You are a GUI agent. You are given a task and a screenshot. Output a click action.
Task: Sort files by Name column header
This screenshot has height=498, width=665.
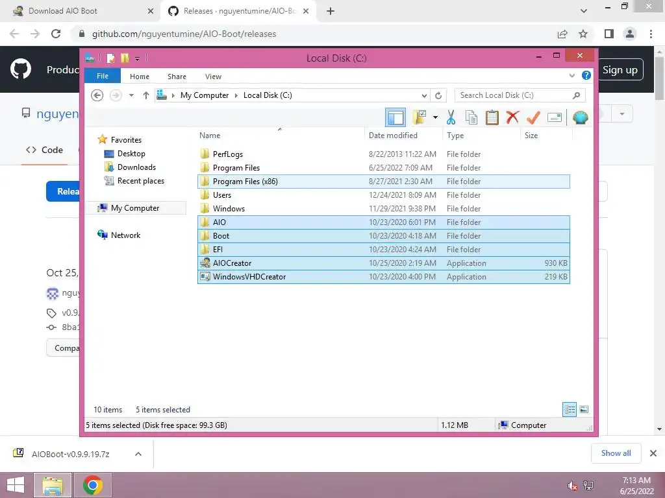pyautogui.click(x=280, y=136)
